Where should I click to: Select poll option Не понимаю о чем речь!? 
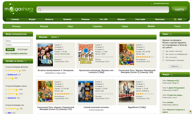(x=163, y=60)
